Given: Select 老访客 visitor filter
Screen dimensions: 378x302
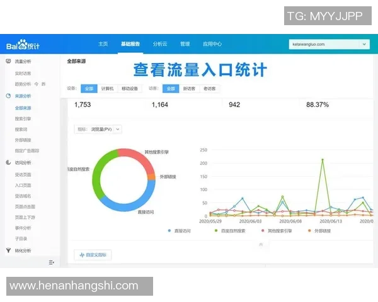Looking at the screenshot, I should pyautogui.click(x=210, y=89).
